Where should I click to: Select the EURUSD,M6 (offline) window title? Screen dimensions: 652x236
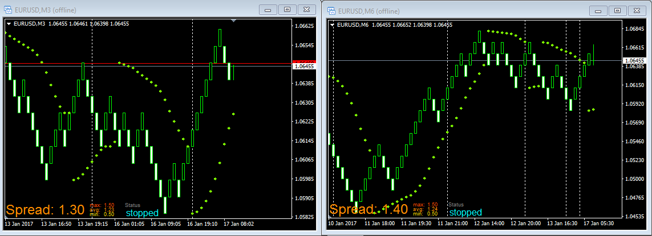369,11
